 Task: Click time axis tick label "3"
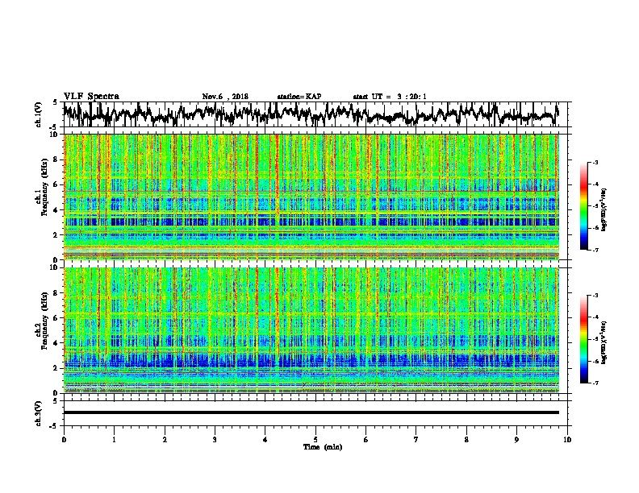215,440
